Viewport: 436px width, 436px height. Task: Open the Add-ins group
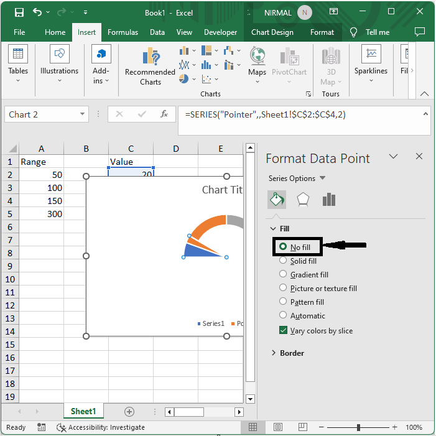point(101,64)
